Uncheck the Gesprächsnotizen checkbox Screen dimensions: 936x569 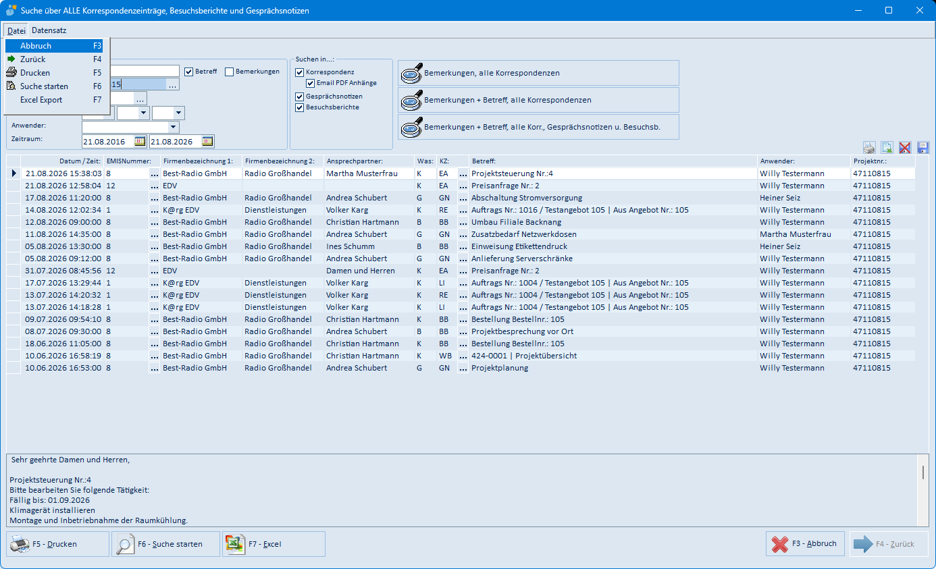(x=300, y=97)
